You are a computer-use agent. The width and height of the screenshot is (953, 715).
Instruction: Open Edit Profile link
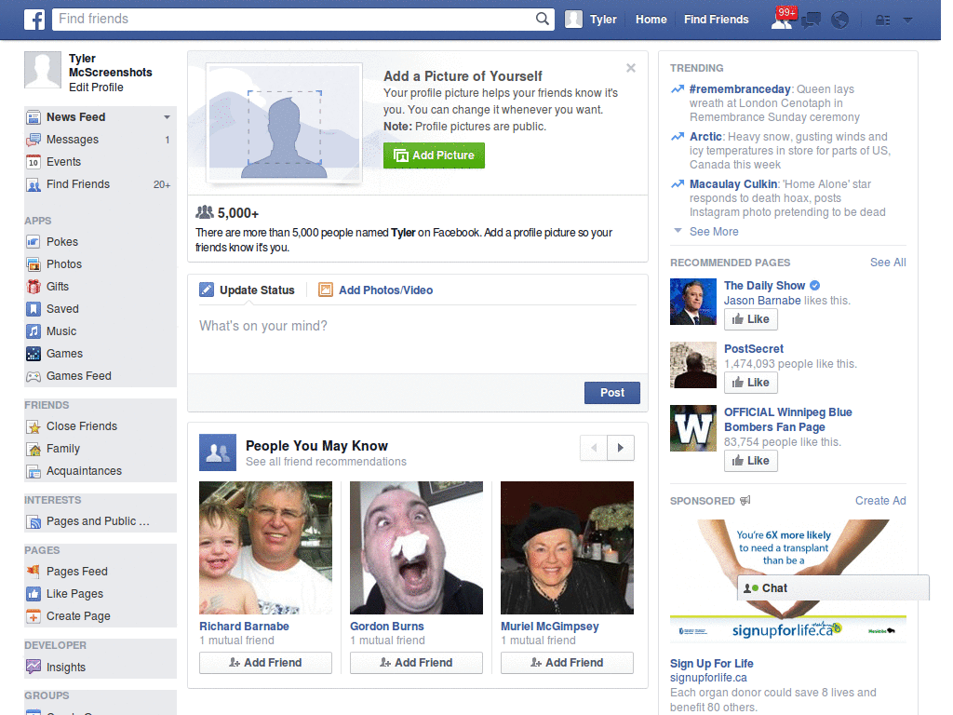pos(96,88)
